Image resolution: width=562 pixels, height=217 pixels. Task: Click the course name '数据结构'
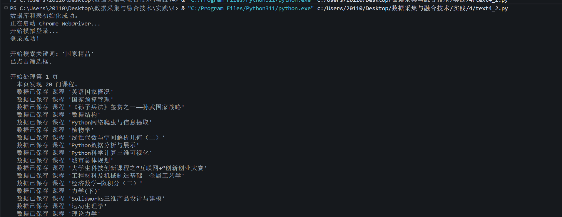(84, 115)
